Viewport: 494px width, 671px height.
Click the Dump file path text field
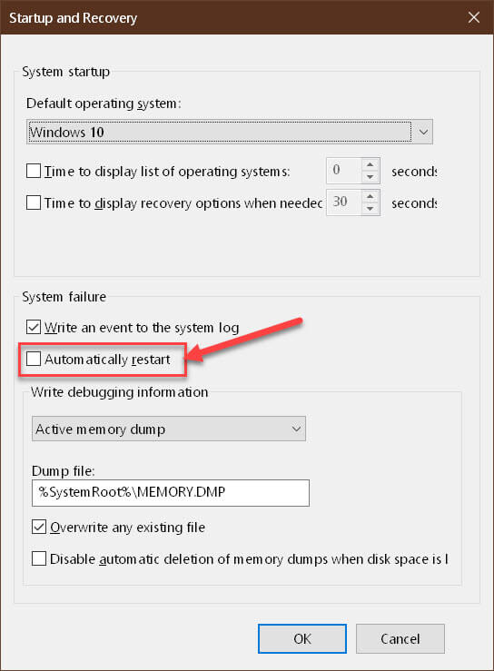pos(171,492)
